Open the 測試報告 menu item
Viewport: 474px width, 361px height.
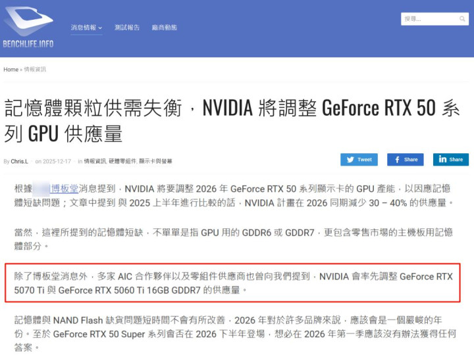tap(127, 28)
